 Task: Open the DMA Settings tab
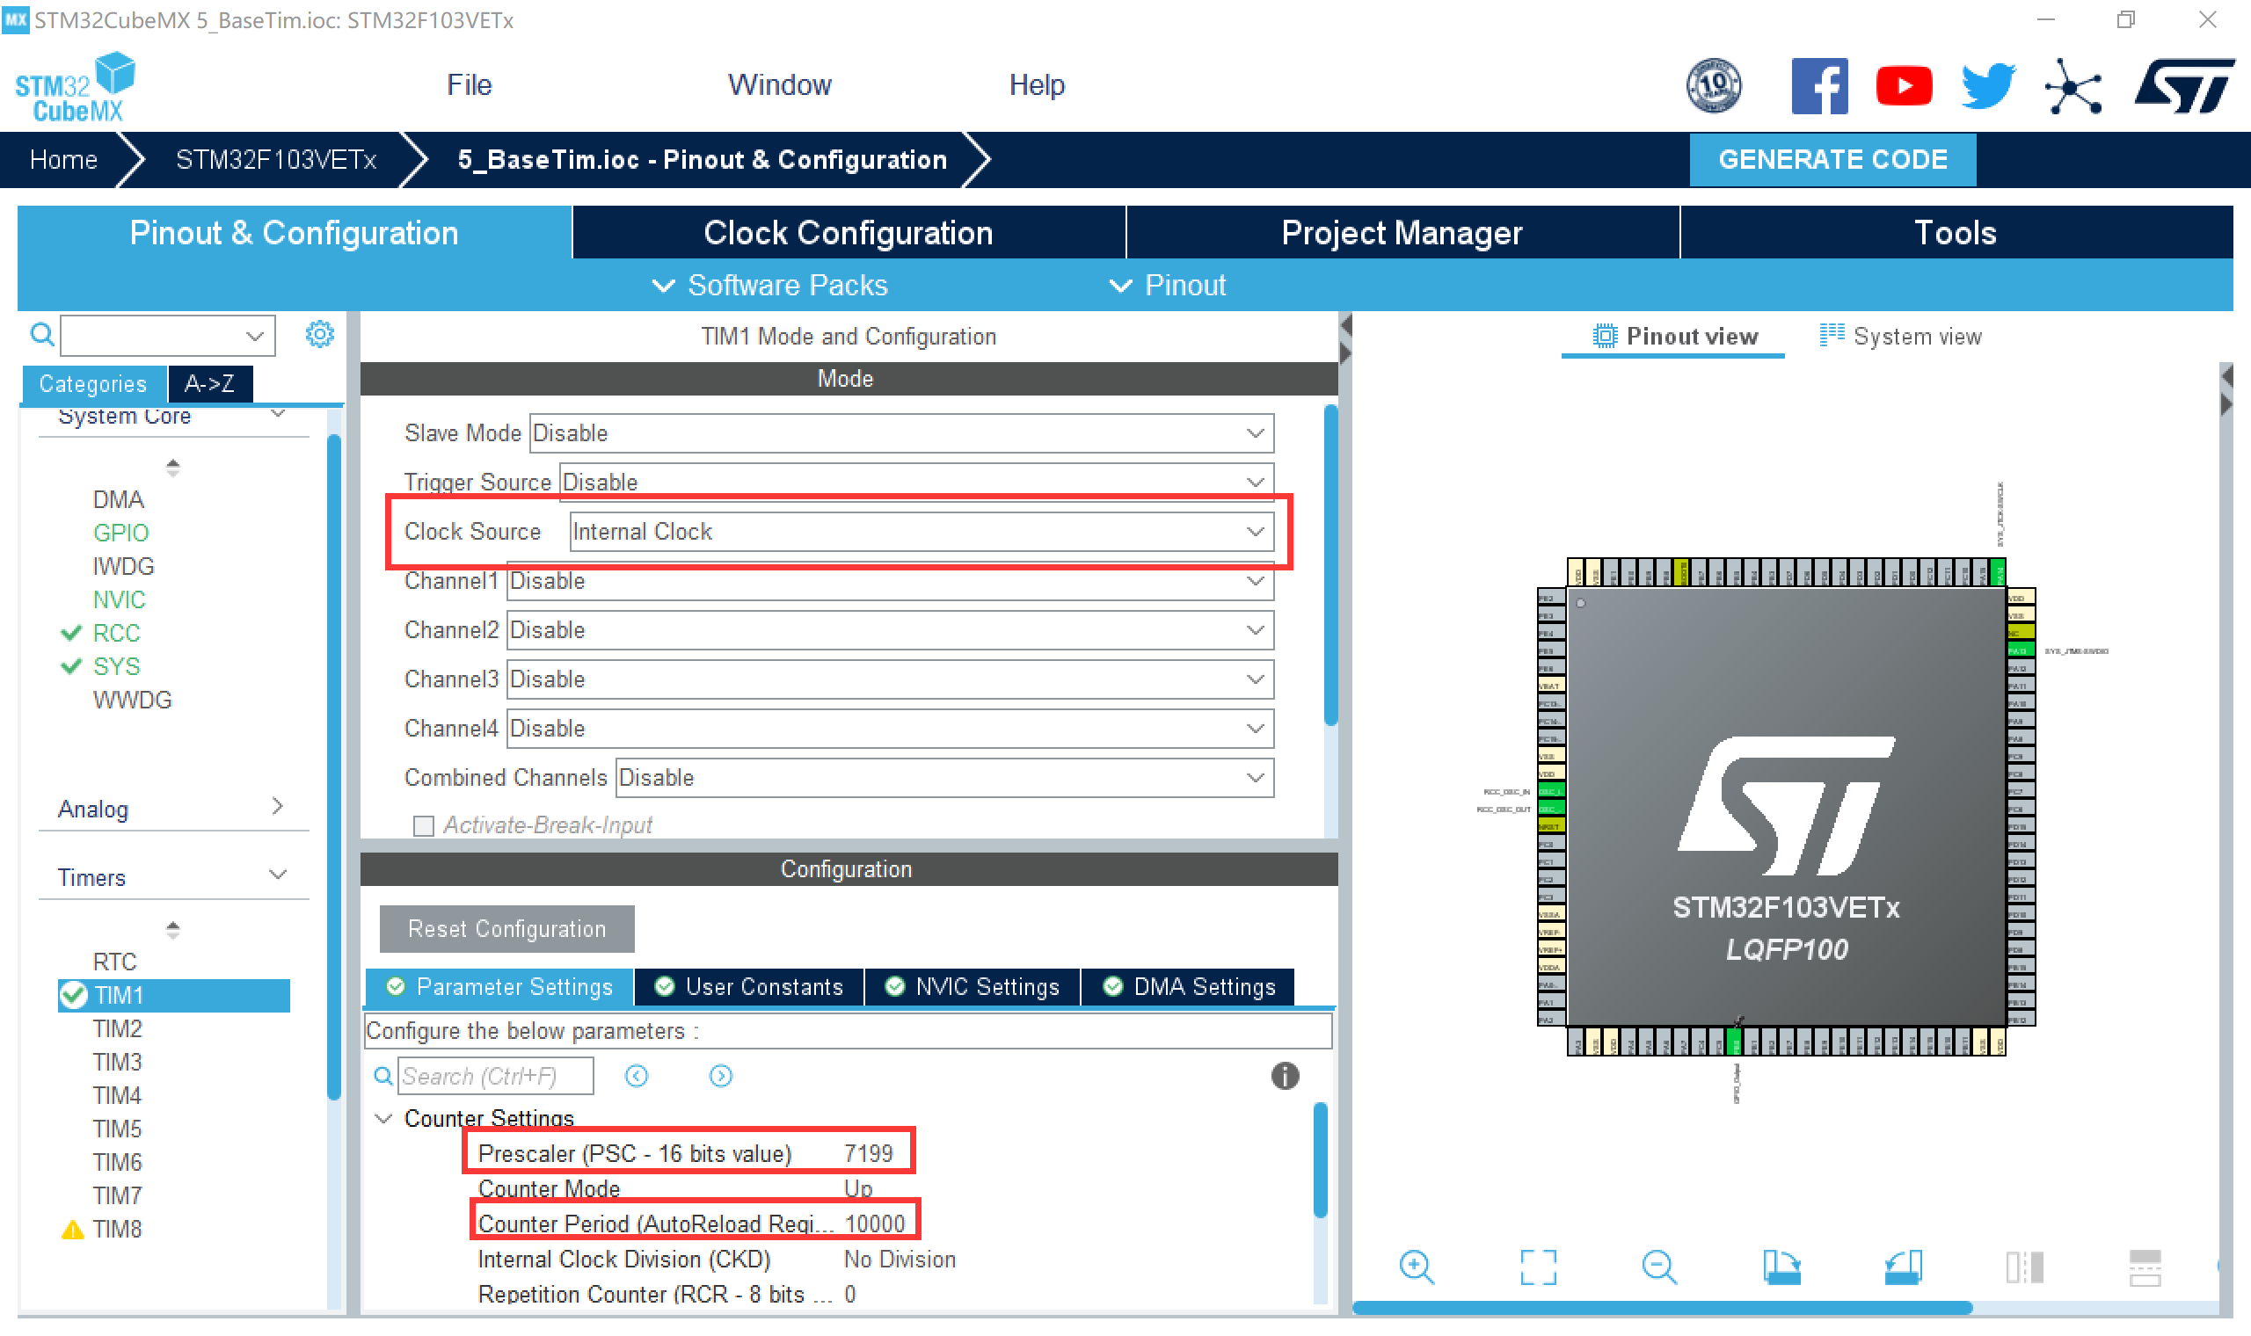[1189, 988]
